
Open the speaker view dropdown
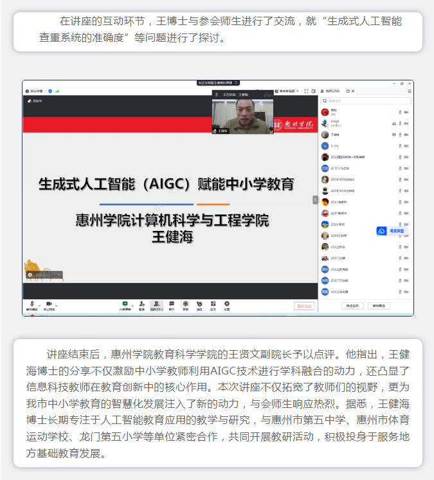coord(287,91)
